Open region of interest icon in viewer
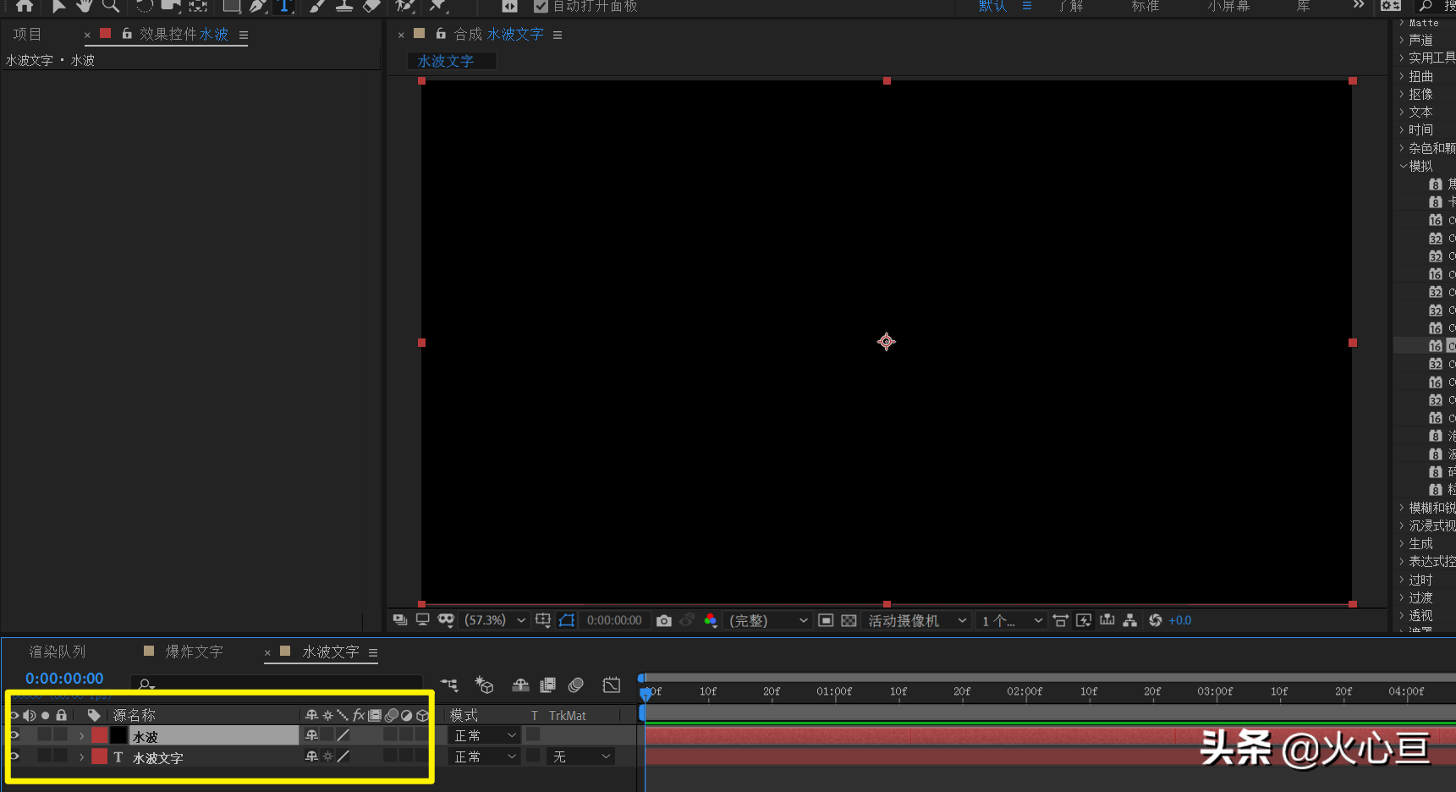 (x=826, y=621)
